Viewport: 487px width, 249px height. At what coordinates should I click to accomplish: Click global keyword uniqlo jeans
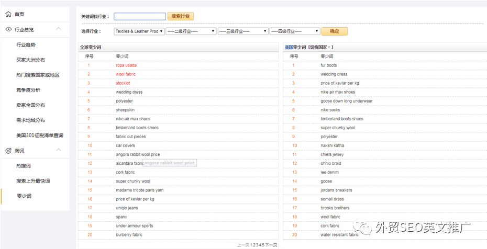click(x=127, y=208)
